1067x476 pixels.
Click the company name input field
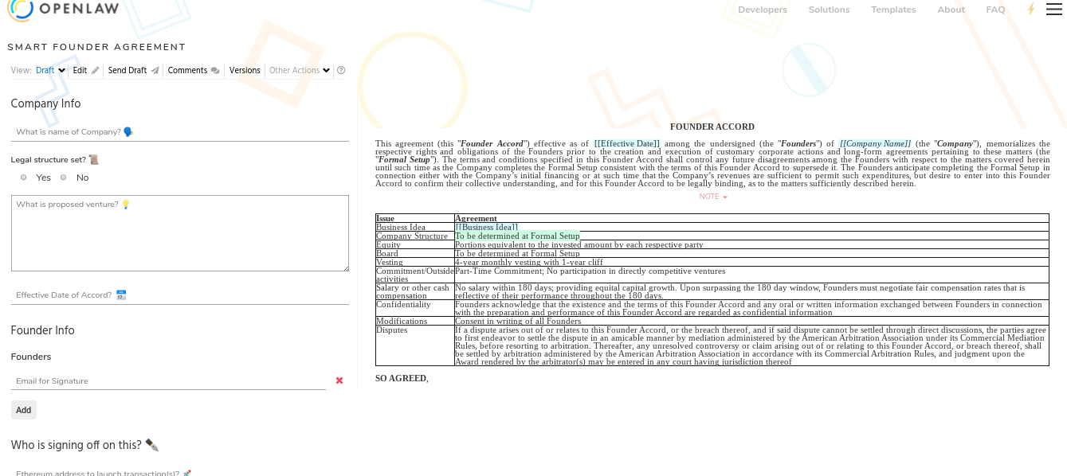click(179, 132)
